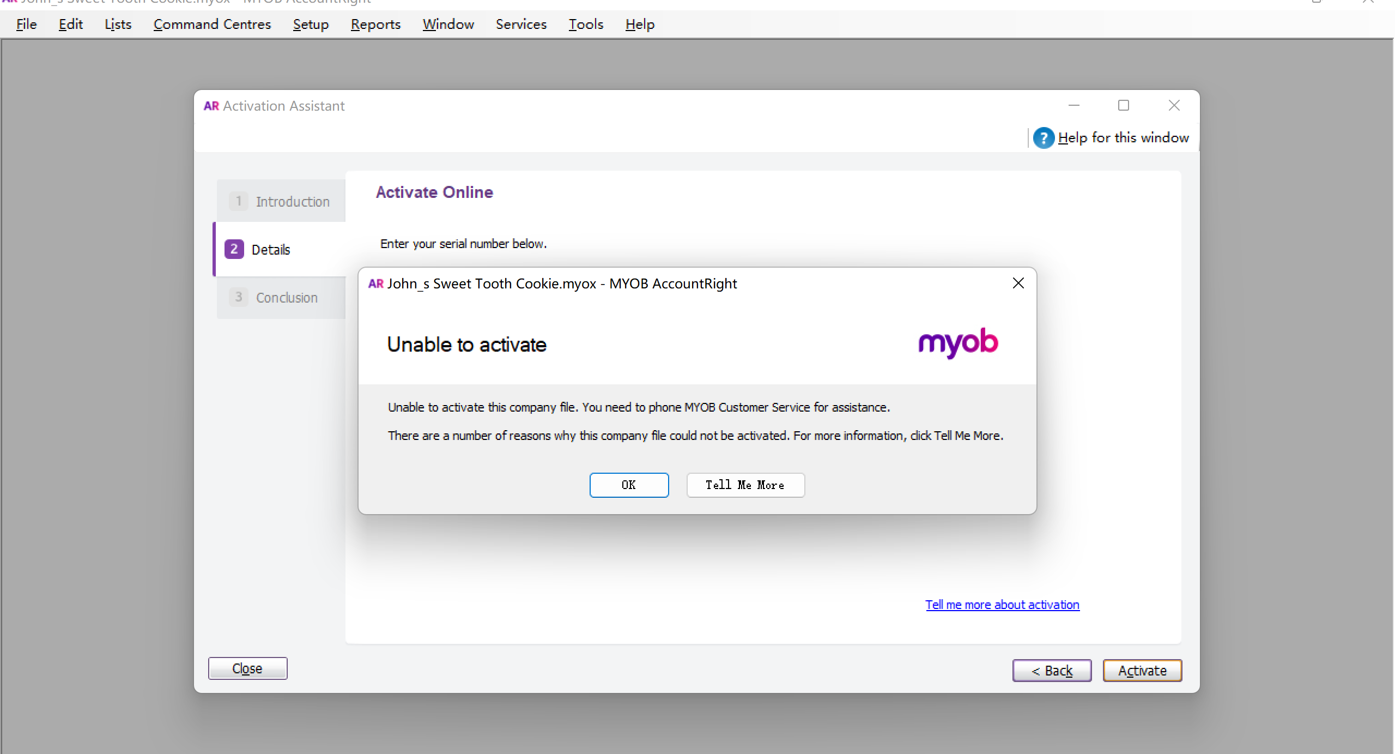Select the Introduction step
The image size is (1395, 754).
click(281, 201)
